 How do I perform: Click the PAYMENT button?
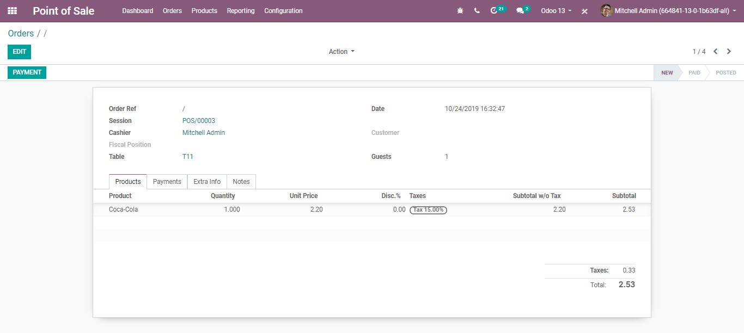pyautogui.click(x=27, y=72)
